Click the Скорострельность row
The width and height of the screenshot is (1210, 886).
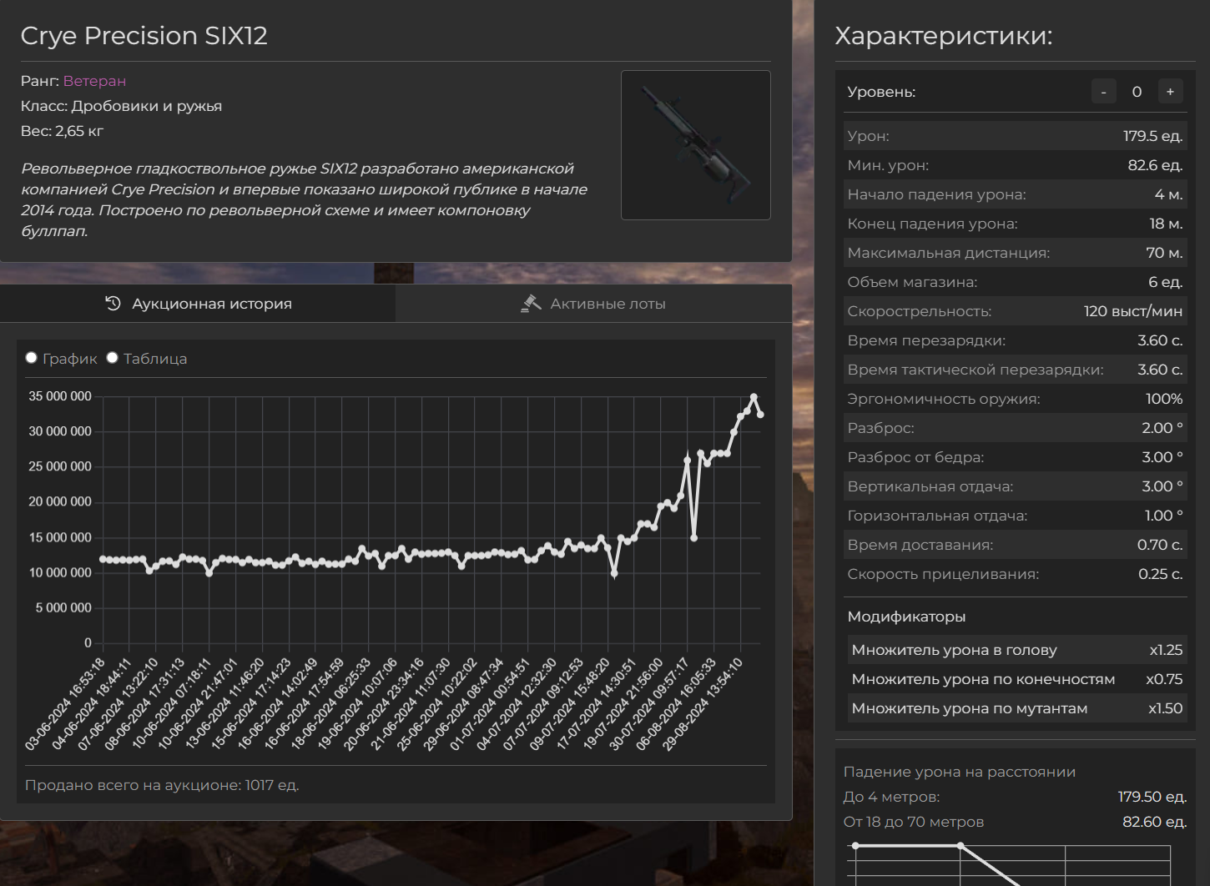(x=1015, y=311)
